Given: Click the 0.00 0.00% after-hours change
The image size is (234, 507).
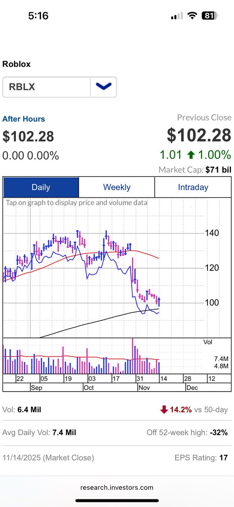Looking at the screenshot, I should [x=31, y=155].
